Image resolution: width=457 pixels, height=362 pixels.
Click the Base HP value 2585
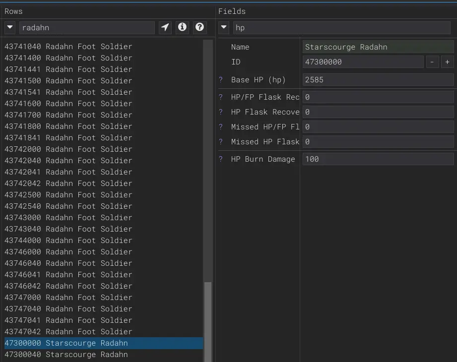pyautogui.click(x=378, y=79)
